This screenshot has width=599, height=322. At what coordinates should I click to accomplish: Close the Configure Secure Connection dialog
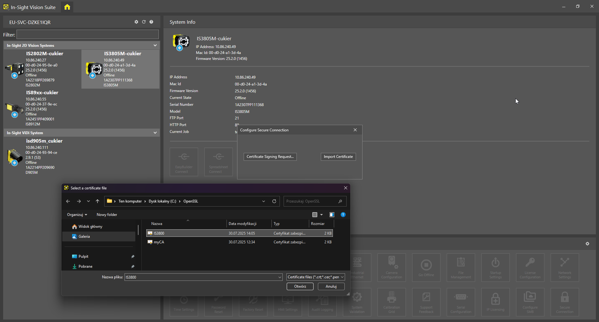(355, 130)
